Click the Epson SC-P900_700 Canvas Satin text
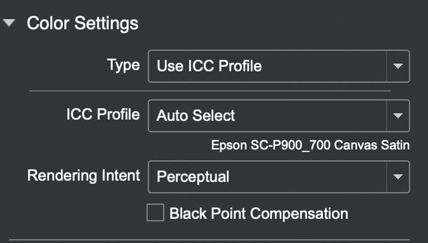Image resolution: width=428 pixels, height=243 pixels. 310,145
